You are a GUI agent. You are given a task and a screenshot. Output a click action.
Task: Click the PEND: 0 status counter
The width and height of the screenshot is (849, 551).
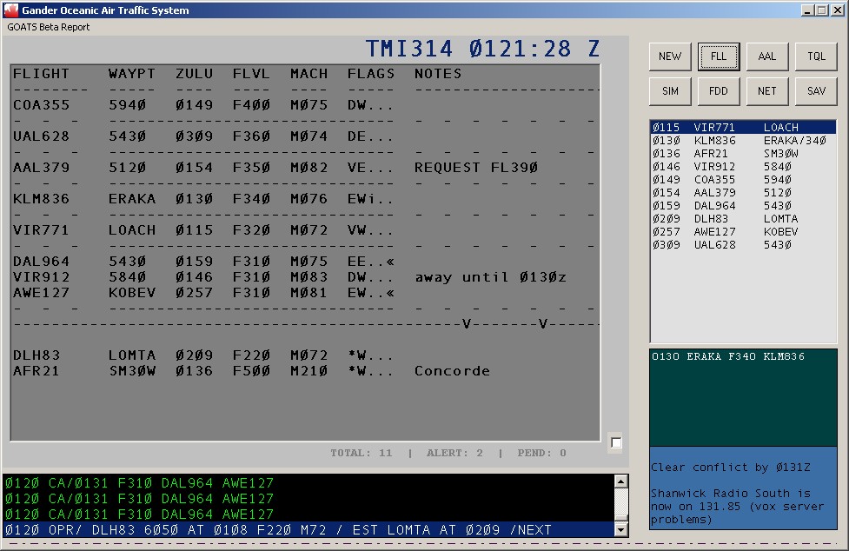541,453
